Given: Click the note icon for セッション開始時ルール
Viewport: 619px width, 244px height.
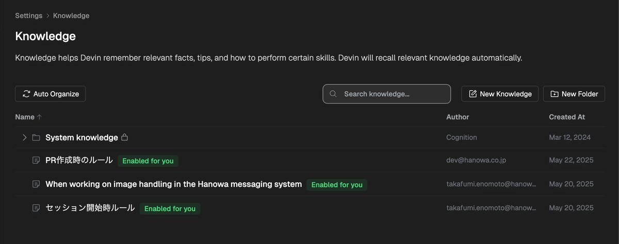Looking at the screenshot, I should tap(36, 208).
